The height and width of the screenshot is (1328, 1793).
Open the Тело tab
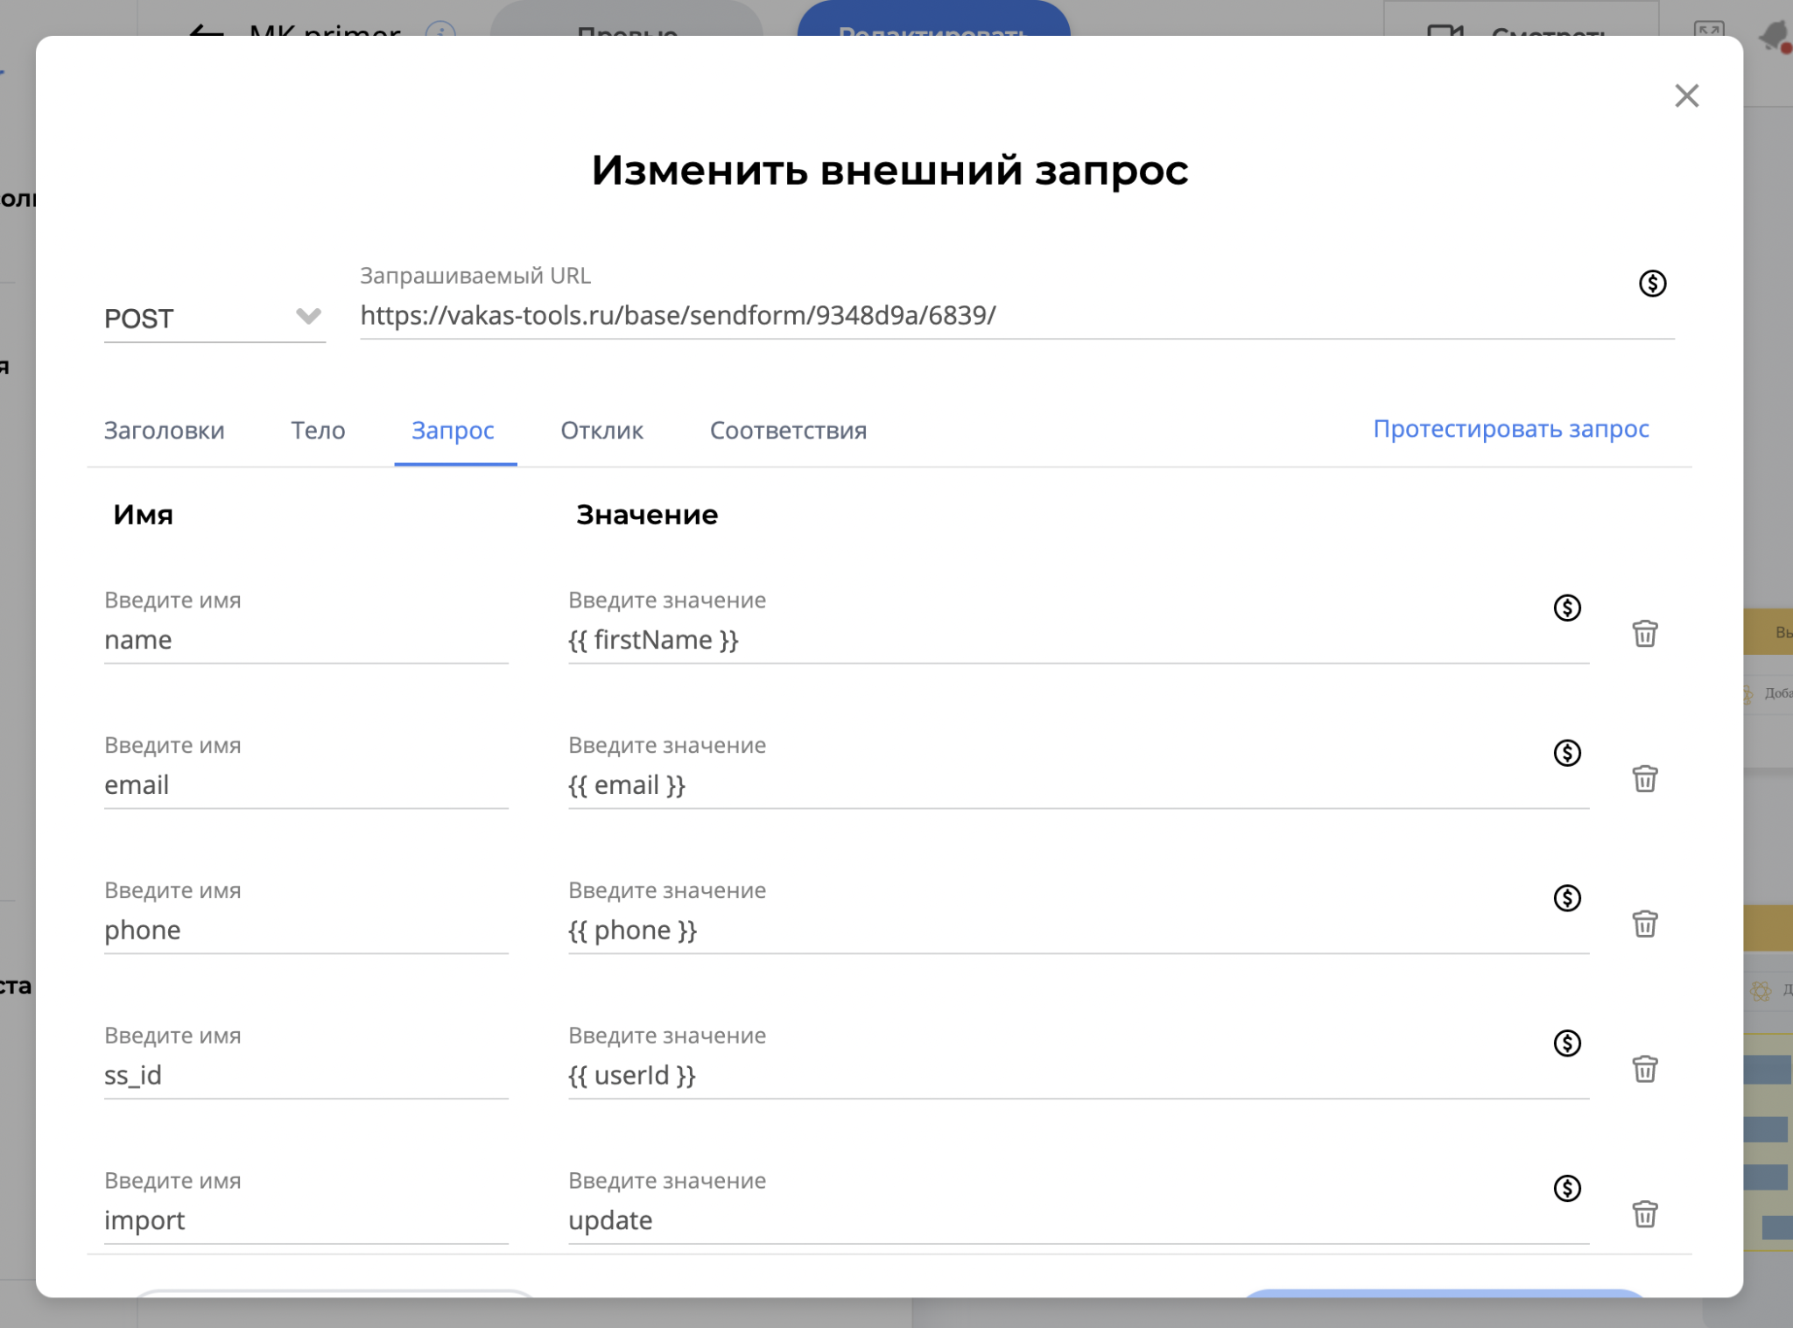[x=318, y=431]
